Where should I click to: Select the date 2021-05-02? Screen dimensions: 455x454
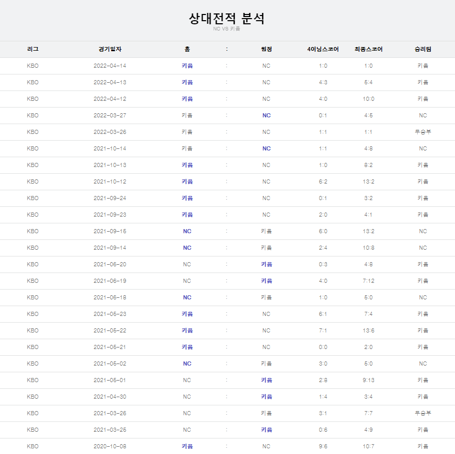[110, 364]
